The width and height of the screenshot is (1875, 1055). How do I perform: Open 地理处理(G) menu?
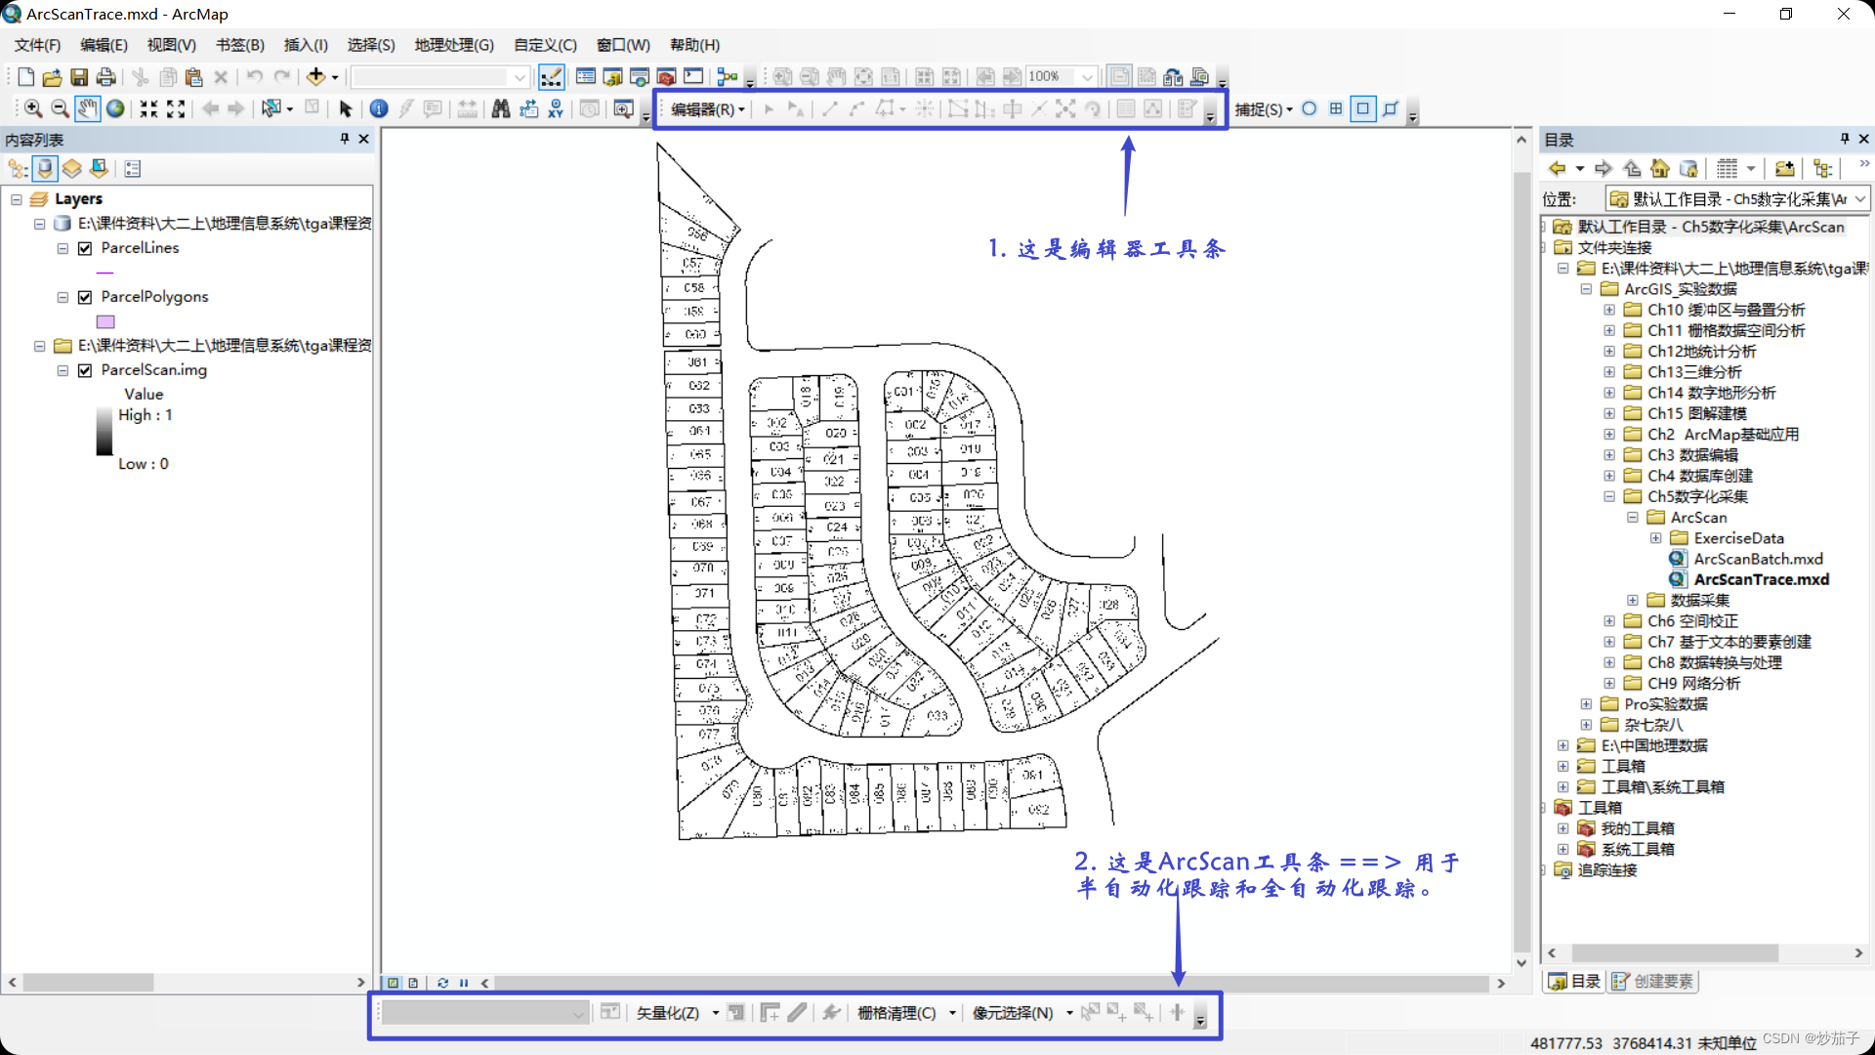click(x=454, y=45)
